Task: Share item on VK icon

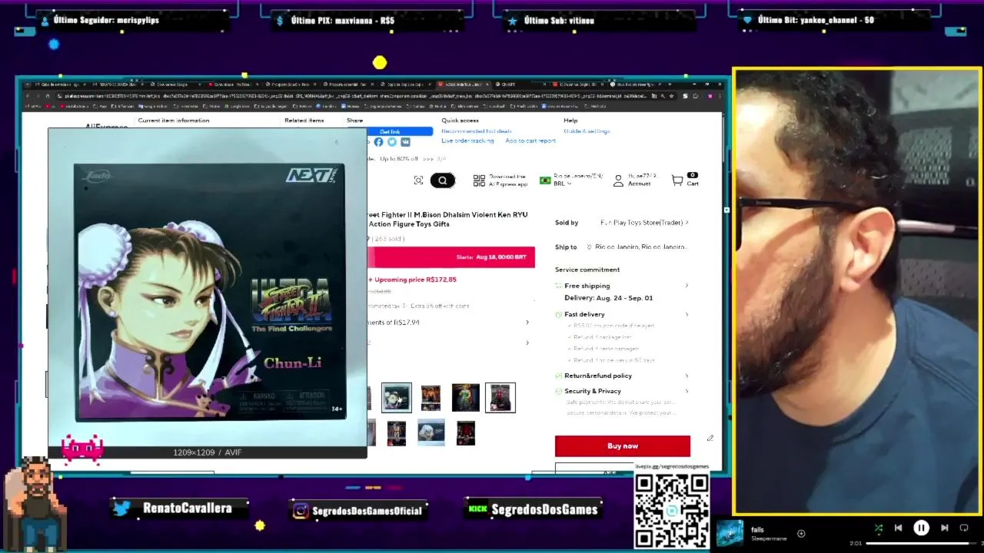Action: pos(405,142)
